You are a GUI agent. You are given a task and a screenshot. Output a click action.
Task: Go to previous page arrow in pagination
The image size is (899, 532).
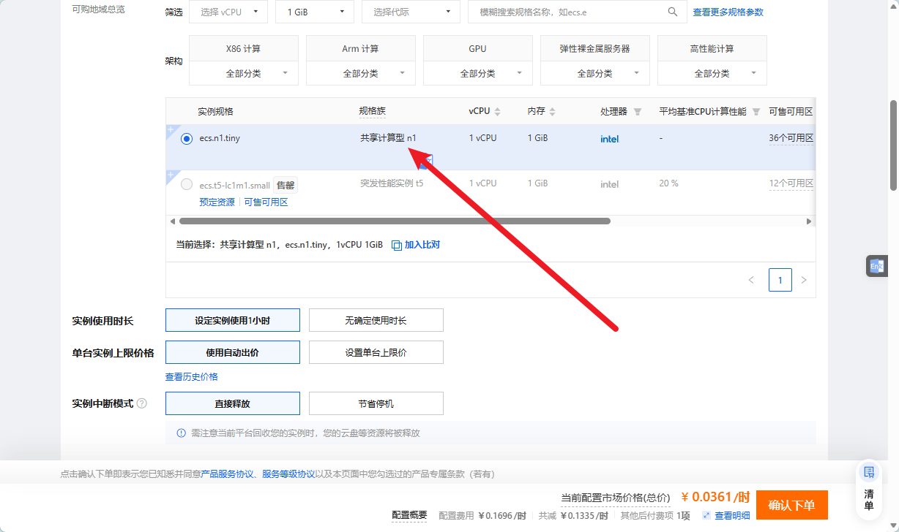pyautogui.click(x=751, y=280)
